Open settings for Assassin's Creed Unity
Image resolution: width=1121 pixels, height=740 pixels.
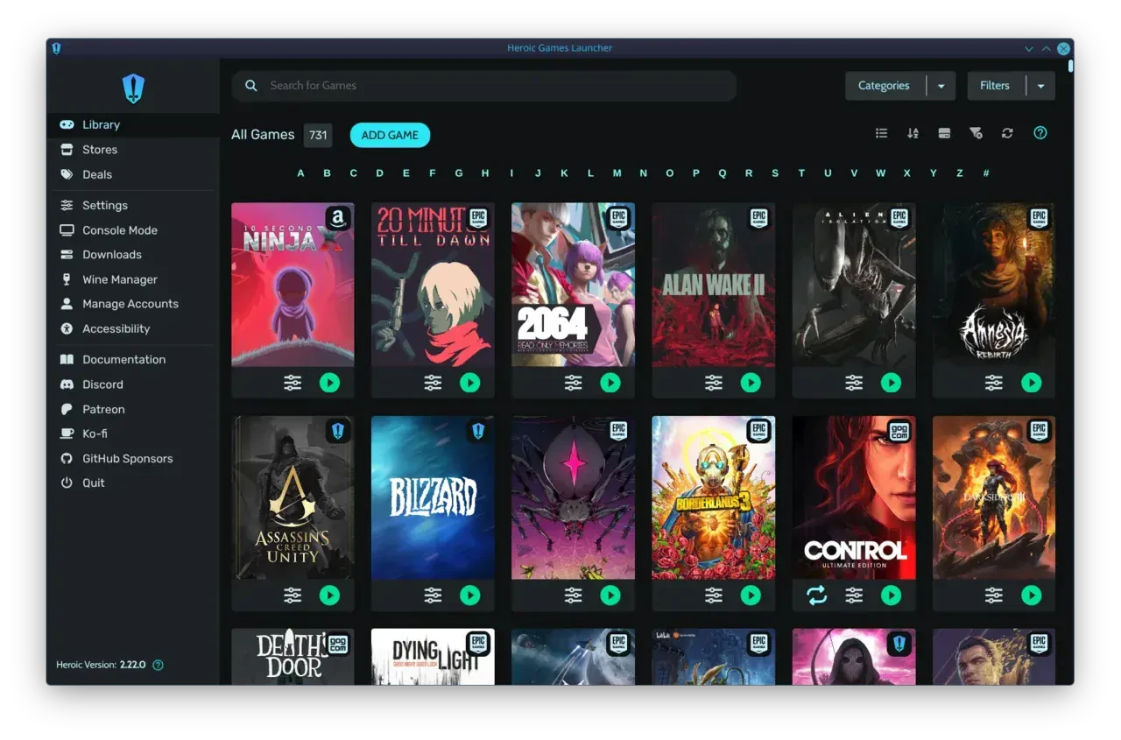[293, 596]
